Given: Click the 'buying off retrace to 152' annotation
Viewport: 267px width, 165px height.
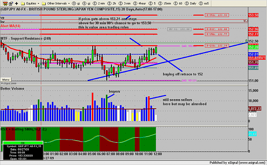Looking at the screenshot, I should [x=183, y=74].
